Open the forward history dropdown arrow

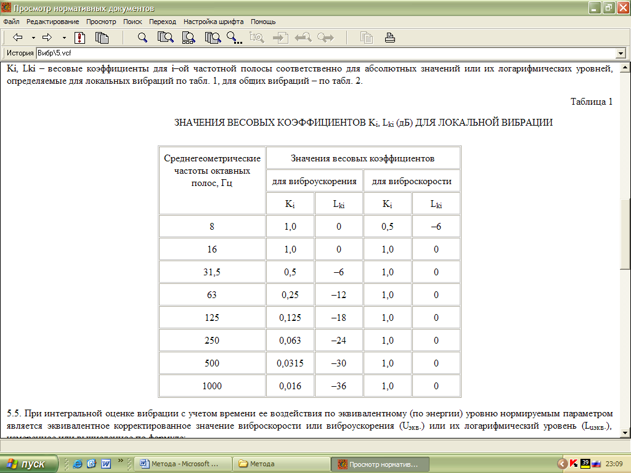tap(64, 38)
